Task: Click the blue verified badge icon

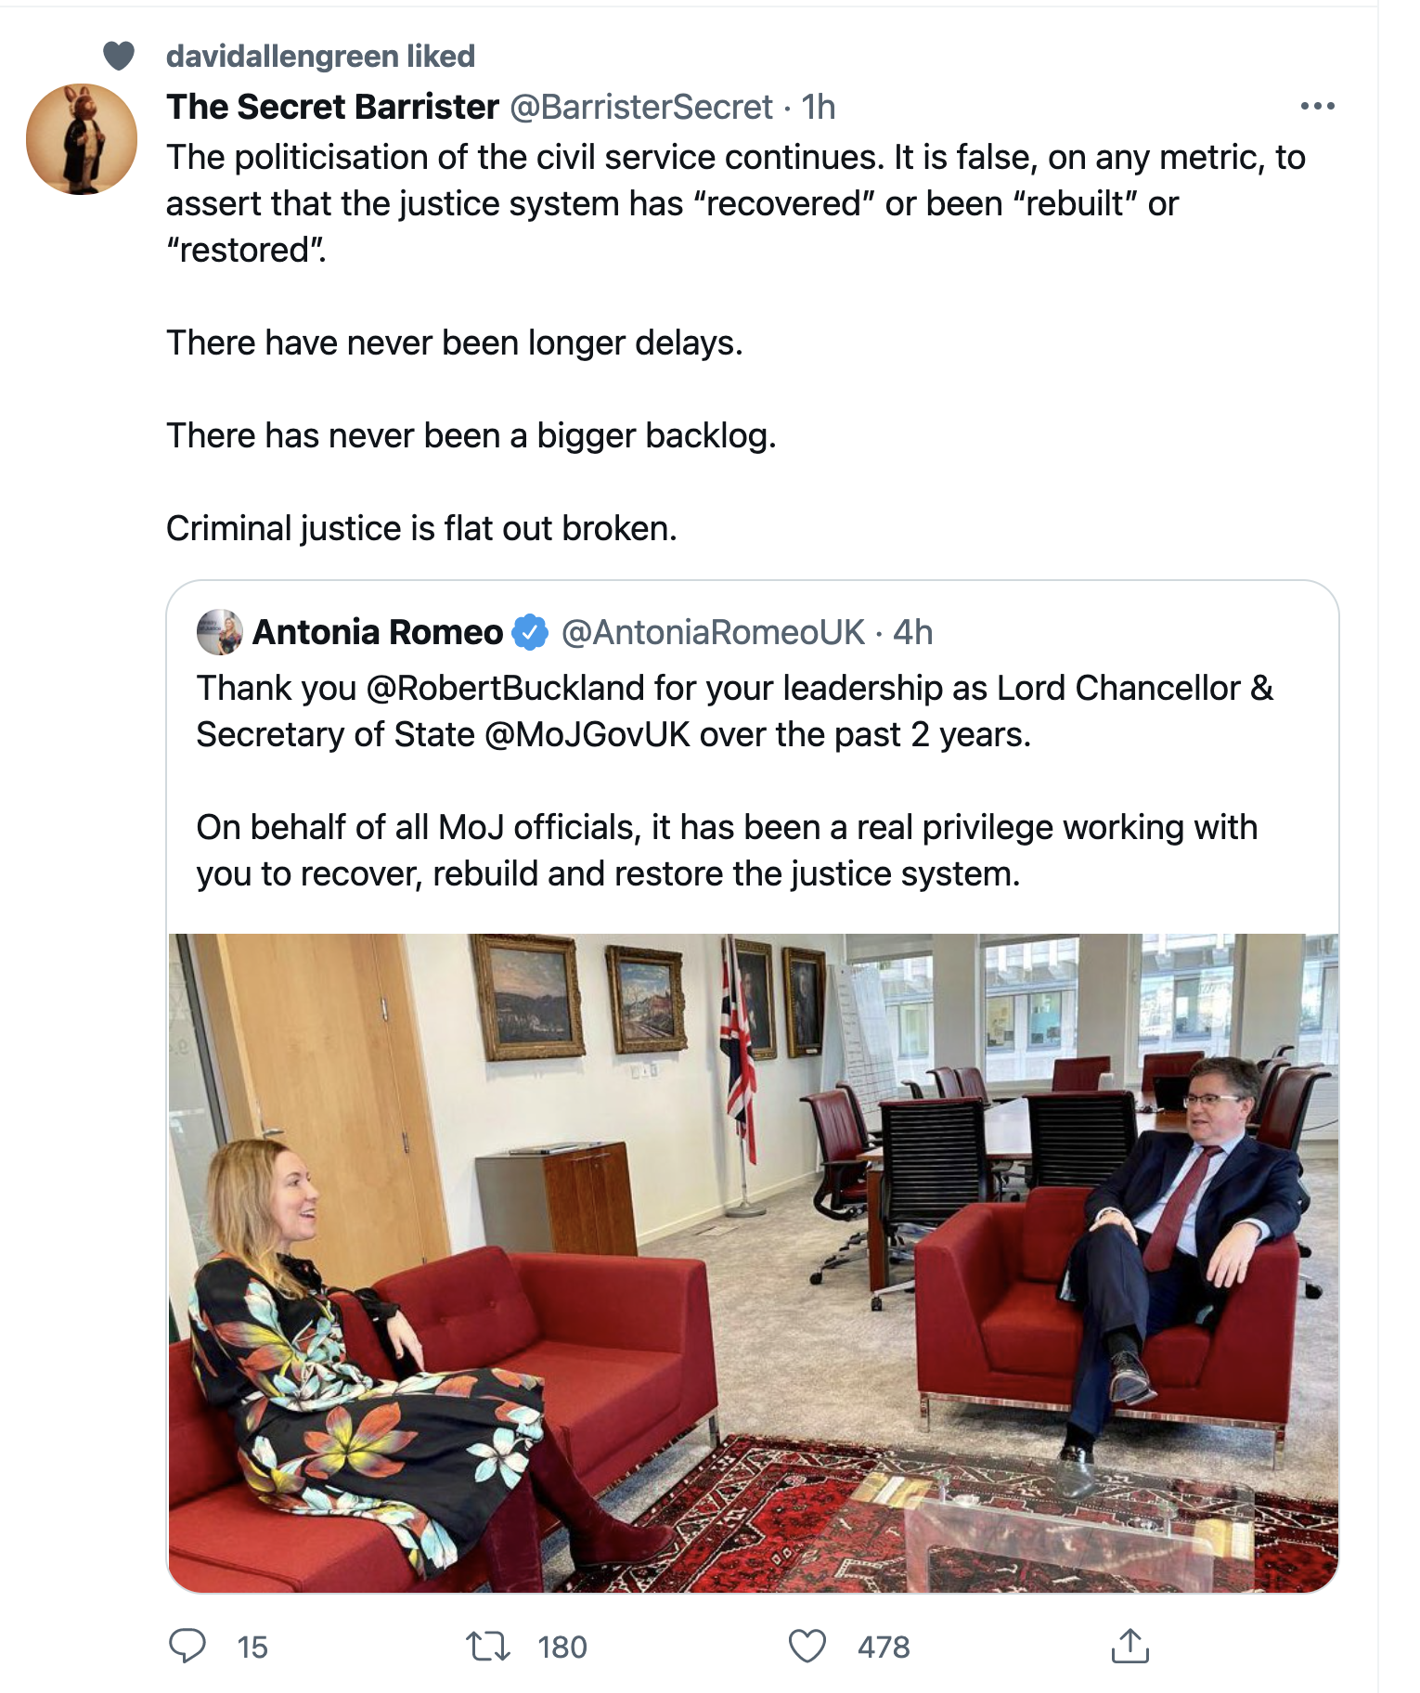Action: tap(530, 632)
